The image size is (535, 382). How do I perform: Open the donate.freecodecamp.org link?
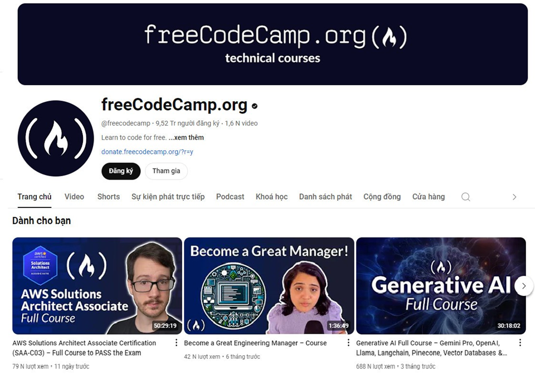147,152
